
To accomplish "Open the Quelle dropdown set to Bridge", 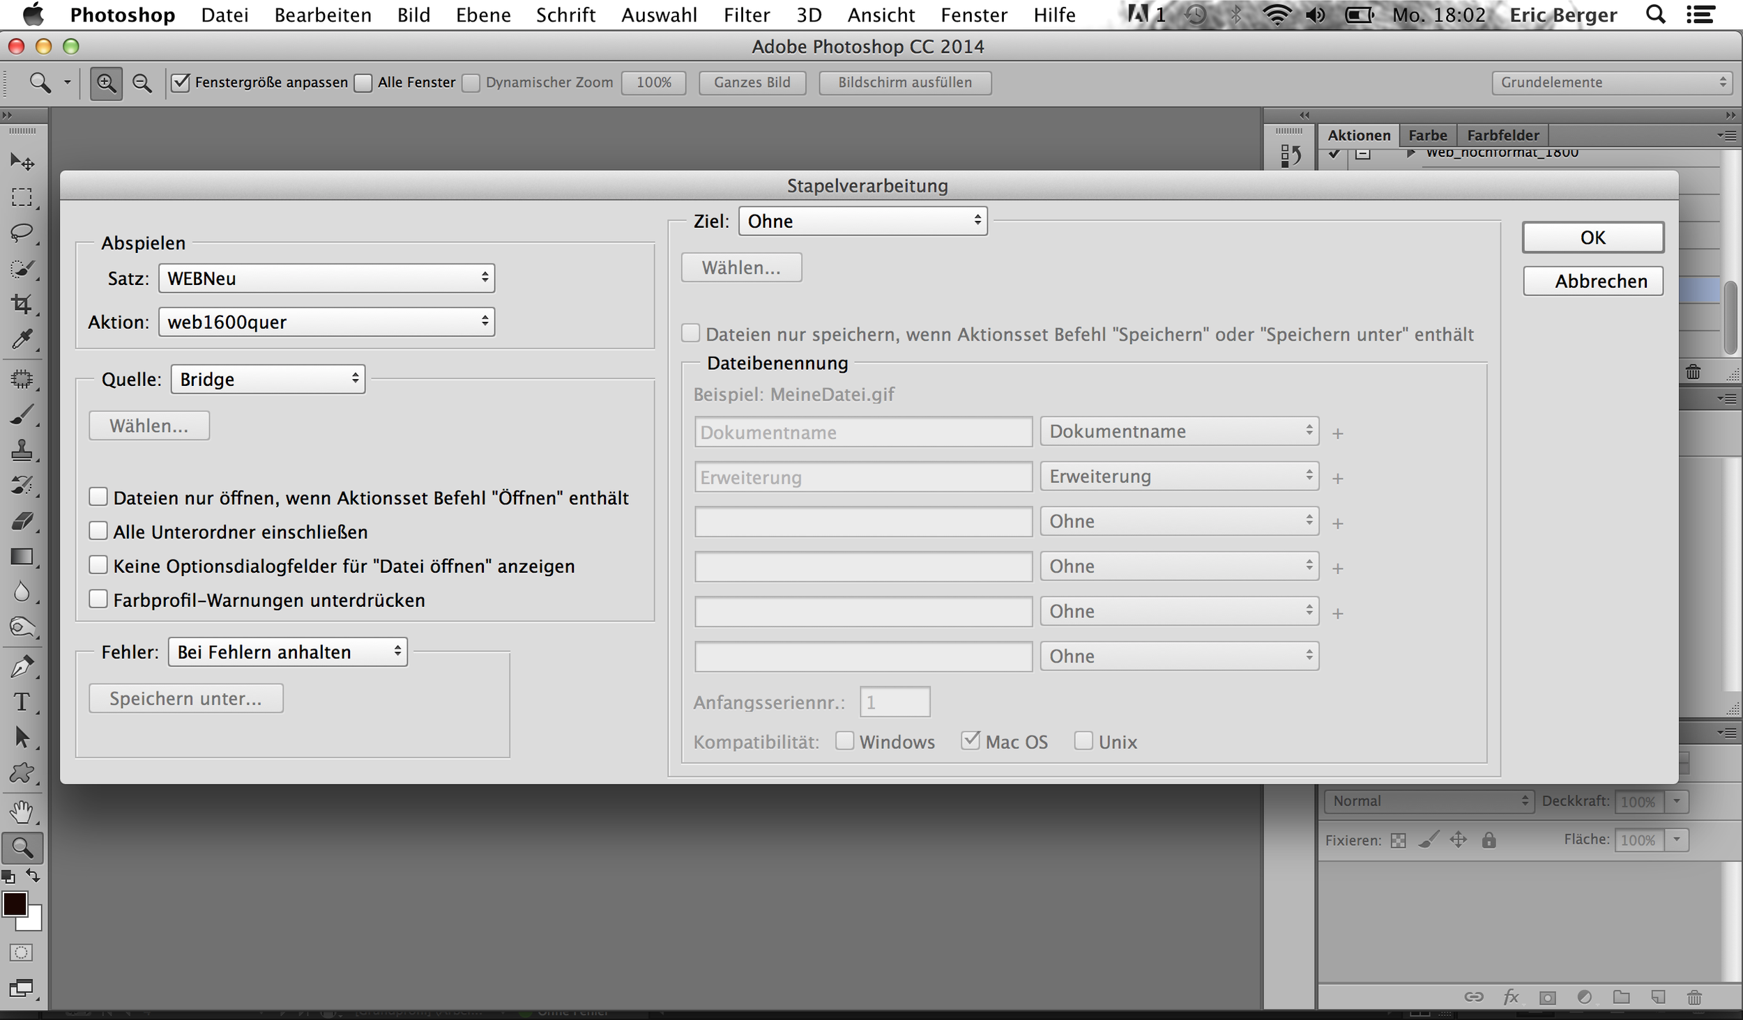I will coord(268,379).
